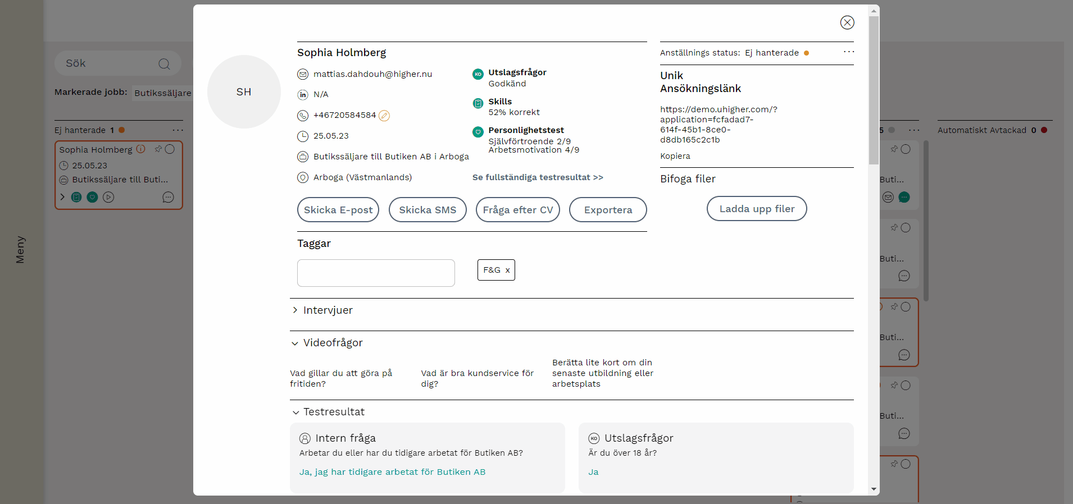Open the three-dot menu beside Anställnings status
This screenshot has height=504, width=1073.
tap(848, 52)
